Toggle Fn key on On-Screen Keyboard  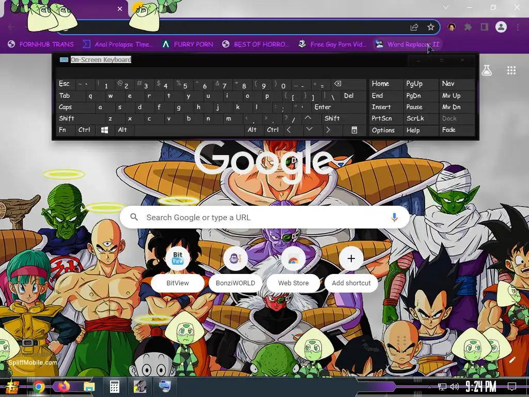point(66,130)
